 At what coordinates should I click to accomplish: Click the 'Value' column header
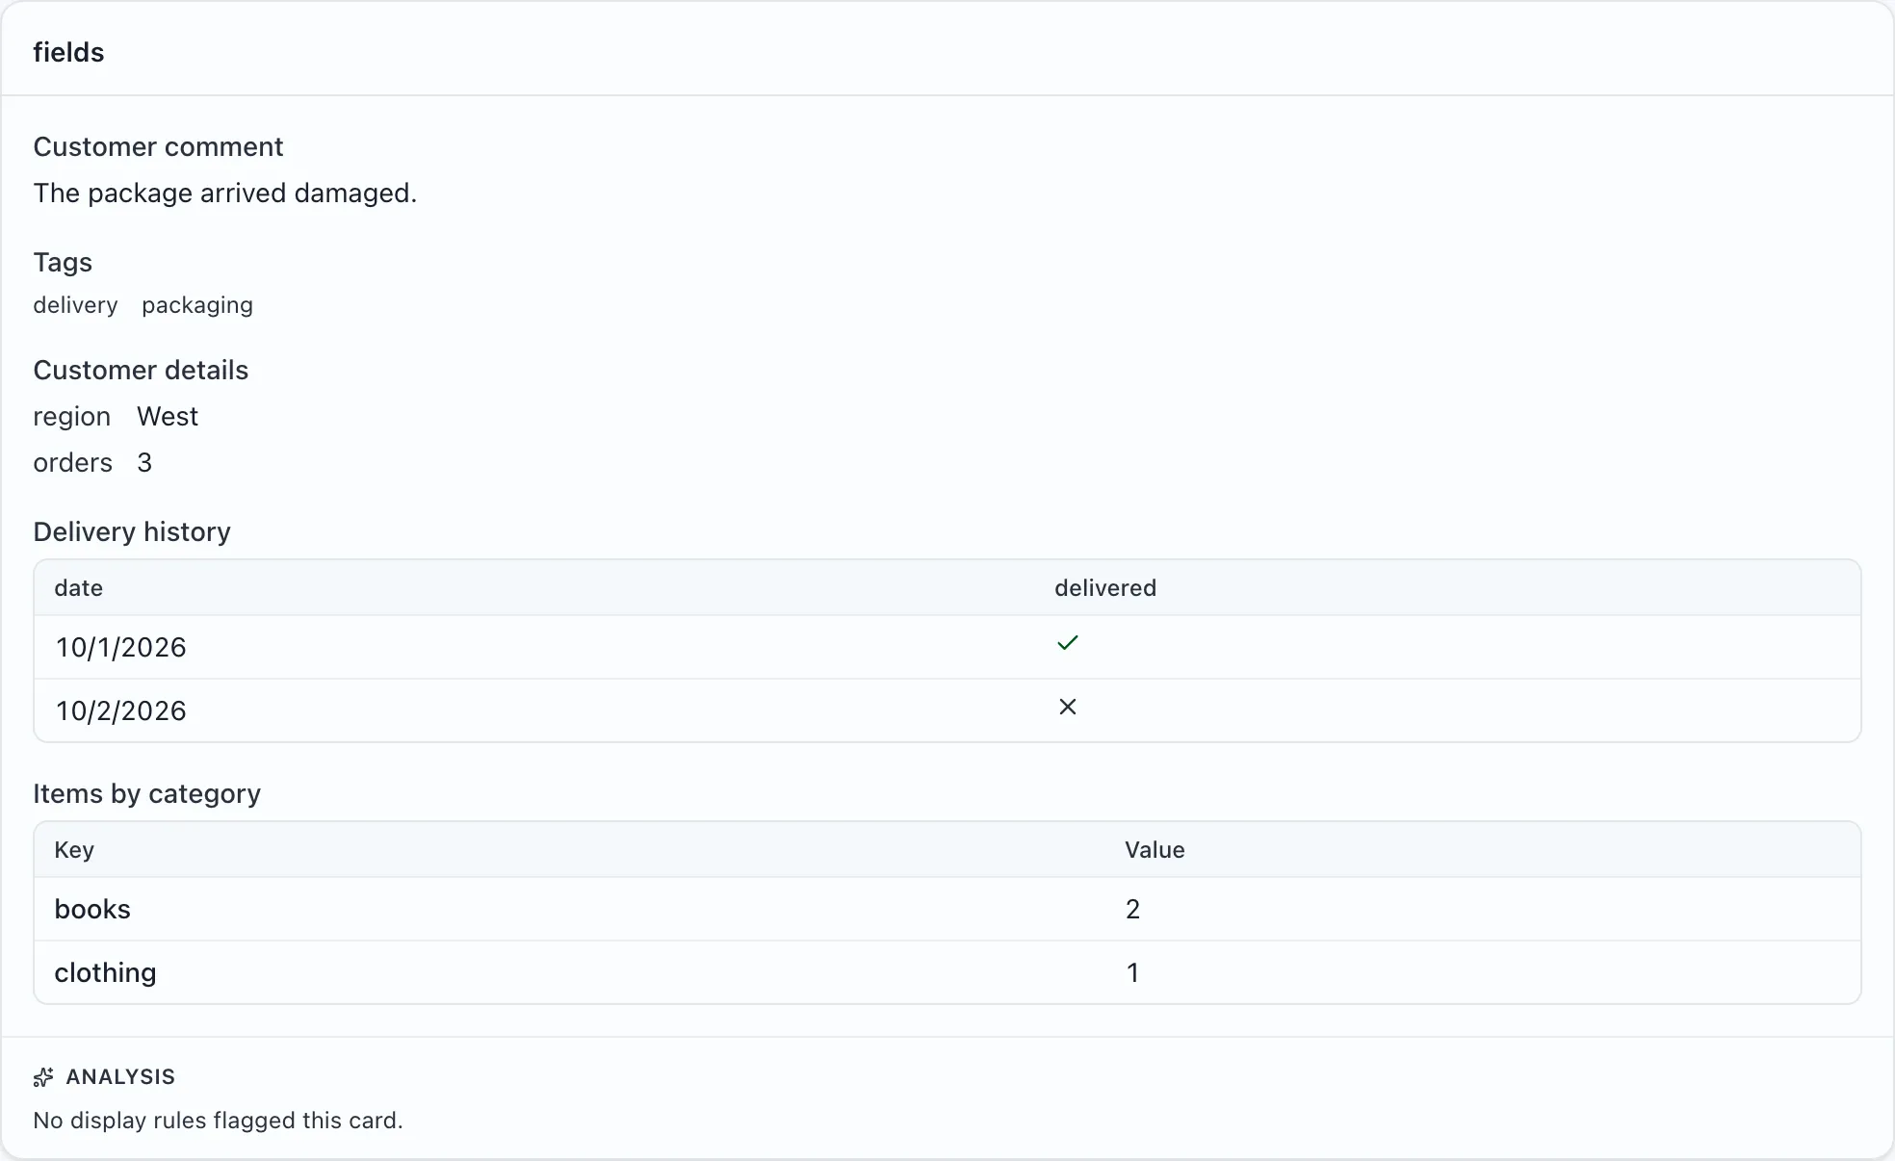click(1155, 849)
